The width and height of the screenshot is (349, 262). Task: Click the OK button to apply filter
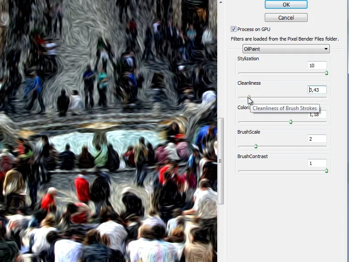[286, 4]
